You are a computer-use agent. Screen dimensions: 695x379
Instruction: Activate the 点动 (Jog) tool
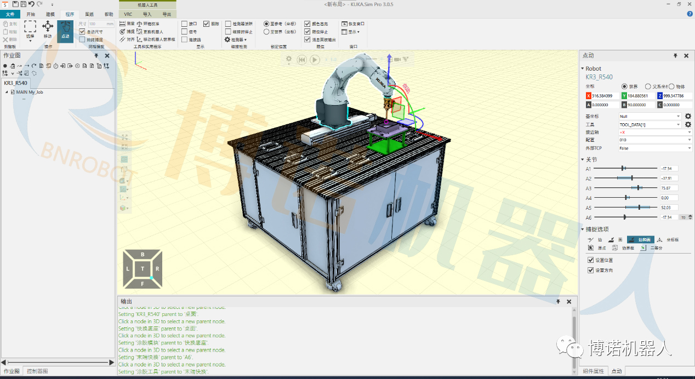click(x=65, y=31)
